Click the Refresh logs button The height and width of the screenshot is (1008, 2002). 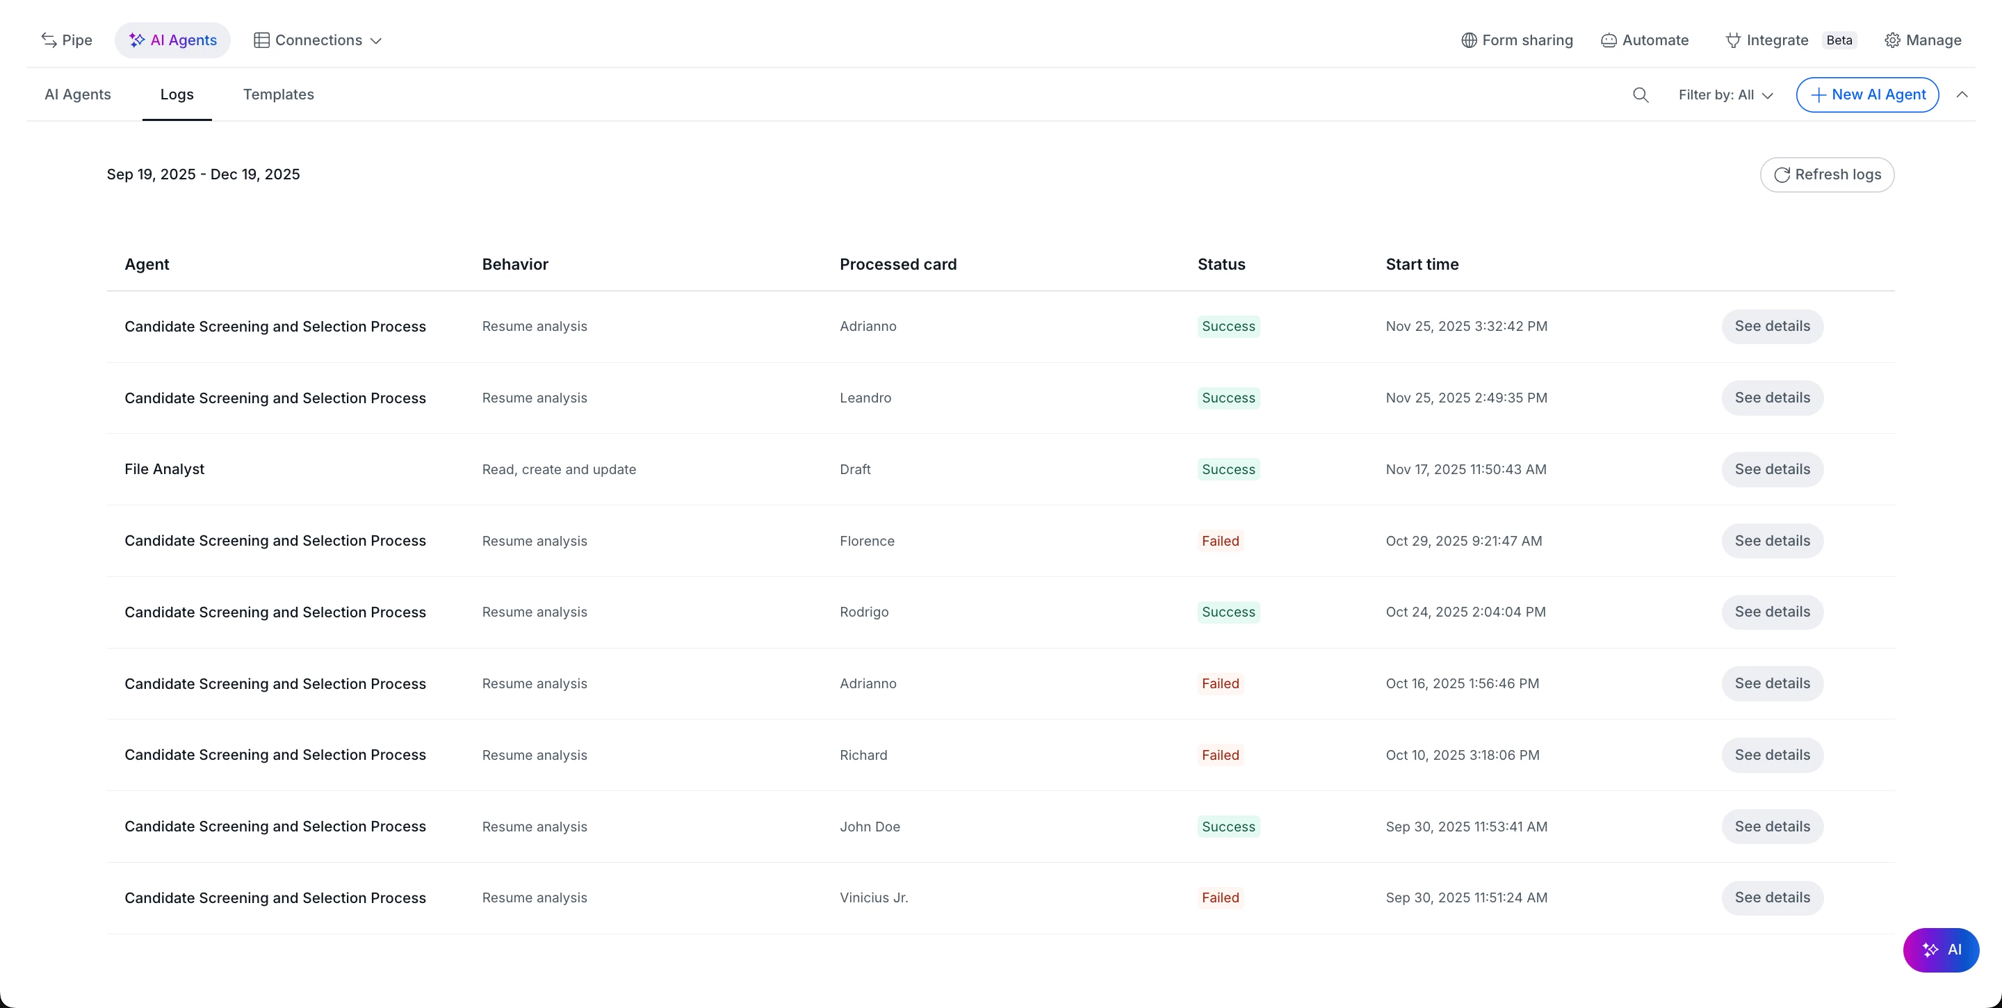tap(1826, 174)
